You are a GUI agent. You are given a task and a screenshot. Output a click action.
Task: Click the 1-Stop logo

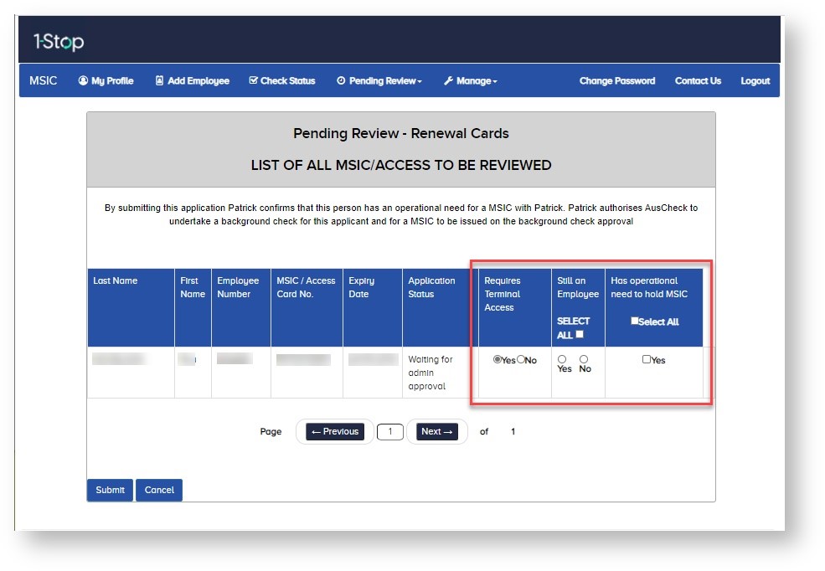[59, 40]
